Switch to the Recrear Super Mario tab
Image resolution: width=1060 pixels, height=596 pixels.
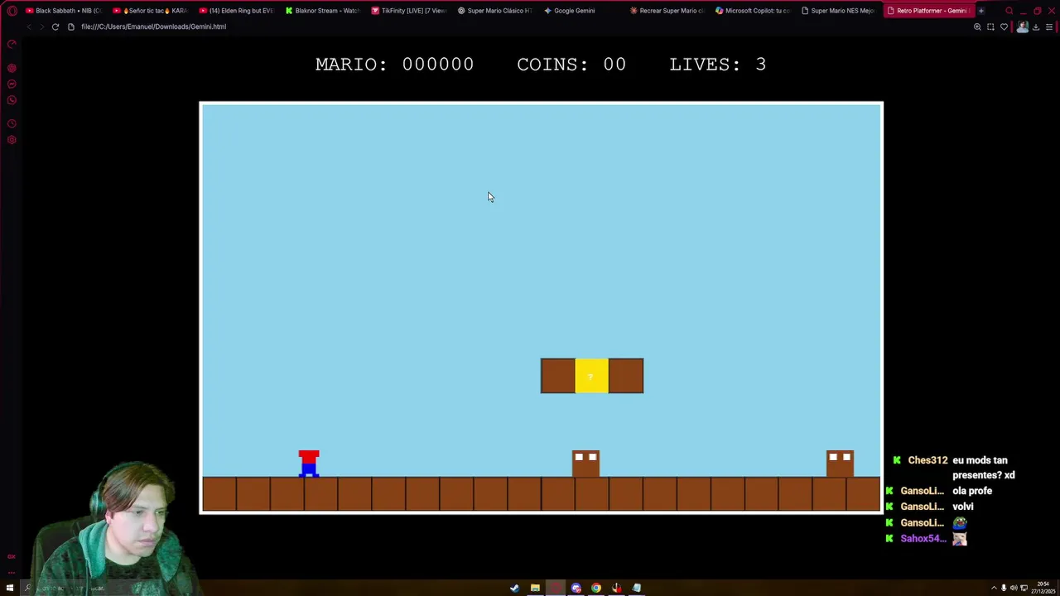pyautogui.click(x=667, y=11)
